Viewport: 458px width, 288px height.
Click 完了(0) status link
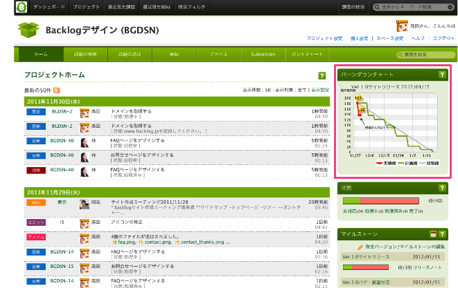[x=416, y=211]
